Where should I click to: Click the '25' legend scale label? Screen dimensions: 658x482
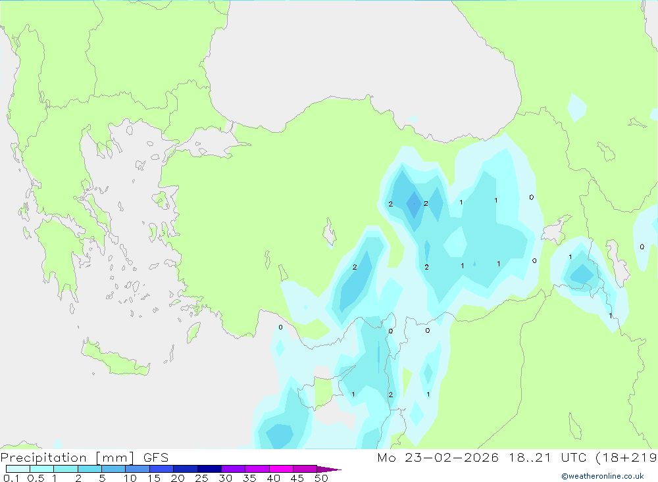[201, 478]
